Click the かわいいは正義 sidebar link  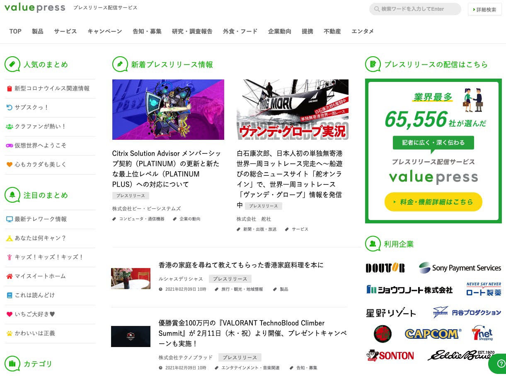(x=35, y=333)
